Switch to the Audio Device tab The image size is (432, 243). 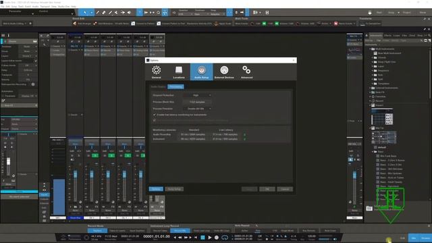[158, 87]
